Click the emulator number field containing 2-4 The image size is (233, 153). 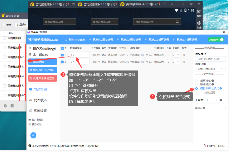[x=80, y=62]
